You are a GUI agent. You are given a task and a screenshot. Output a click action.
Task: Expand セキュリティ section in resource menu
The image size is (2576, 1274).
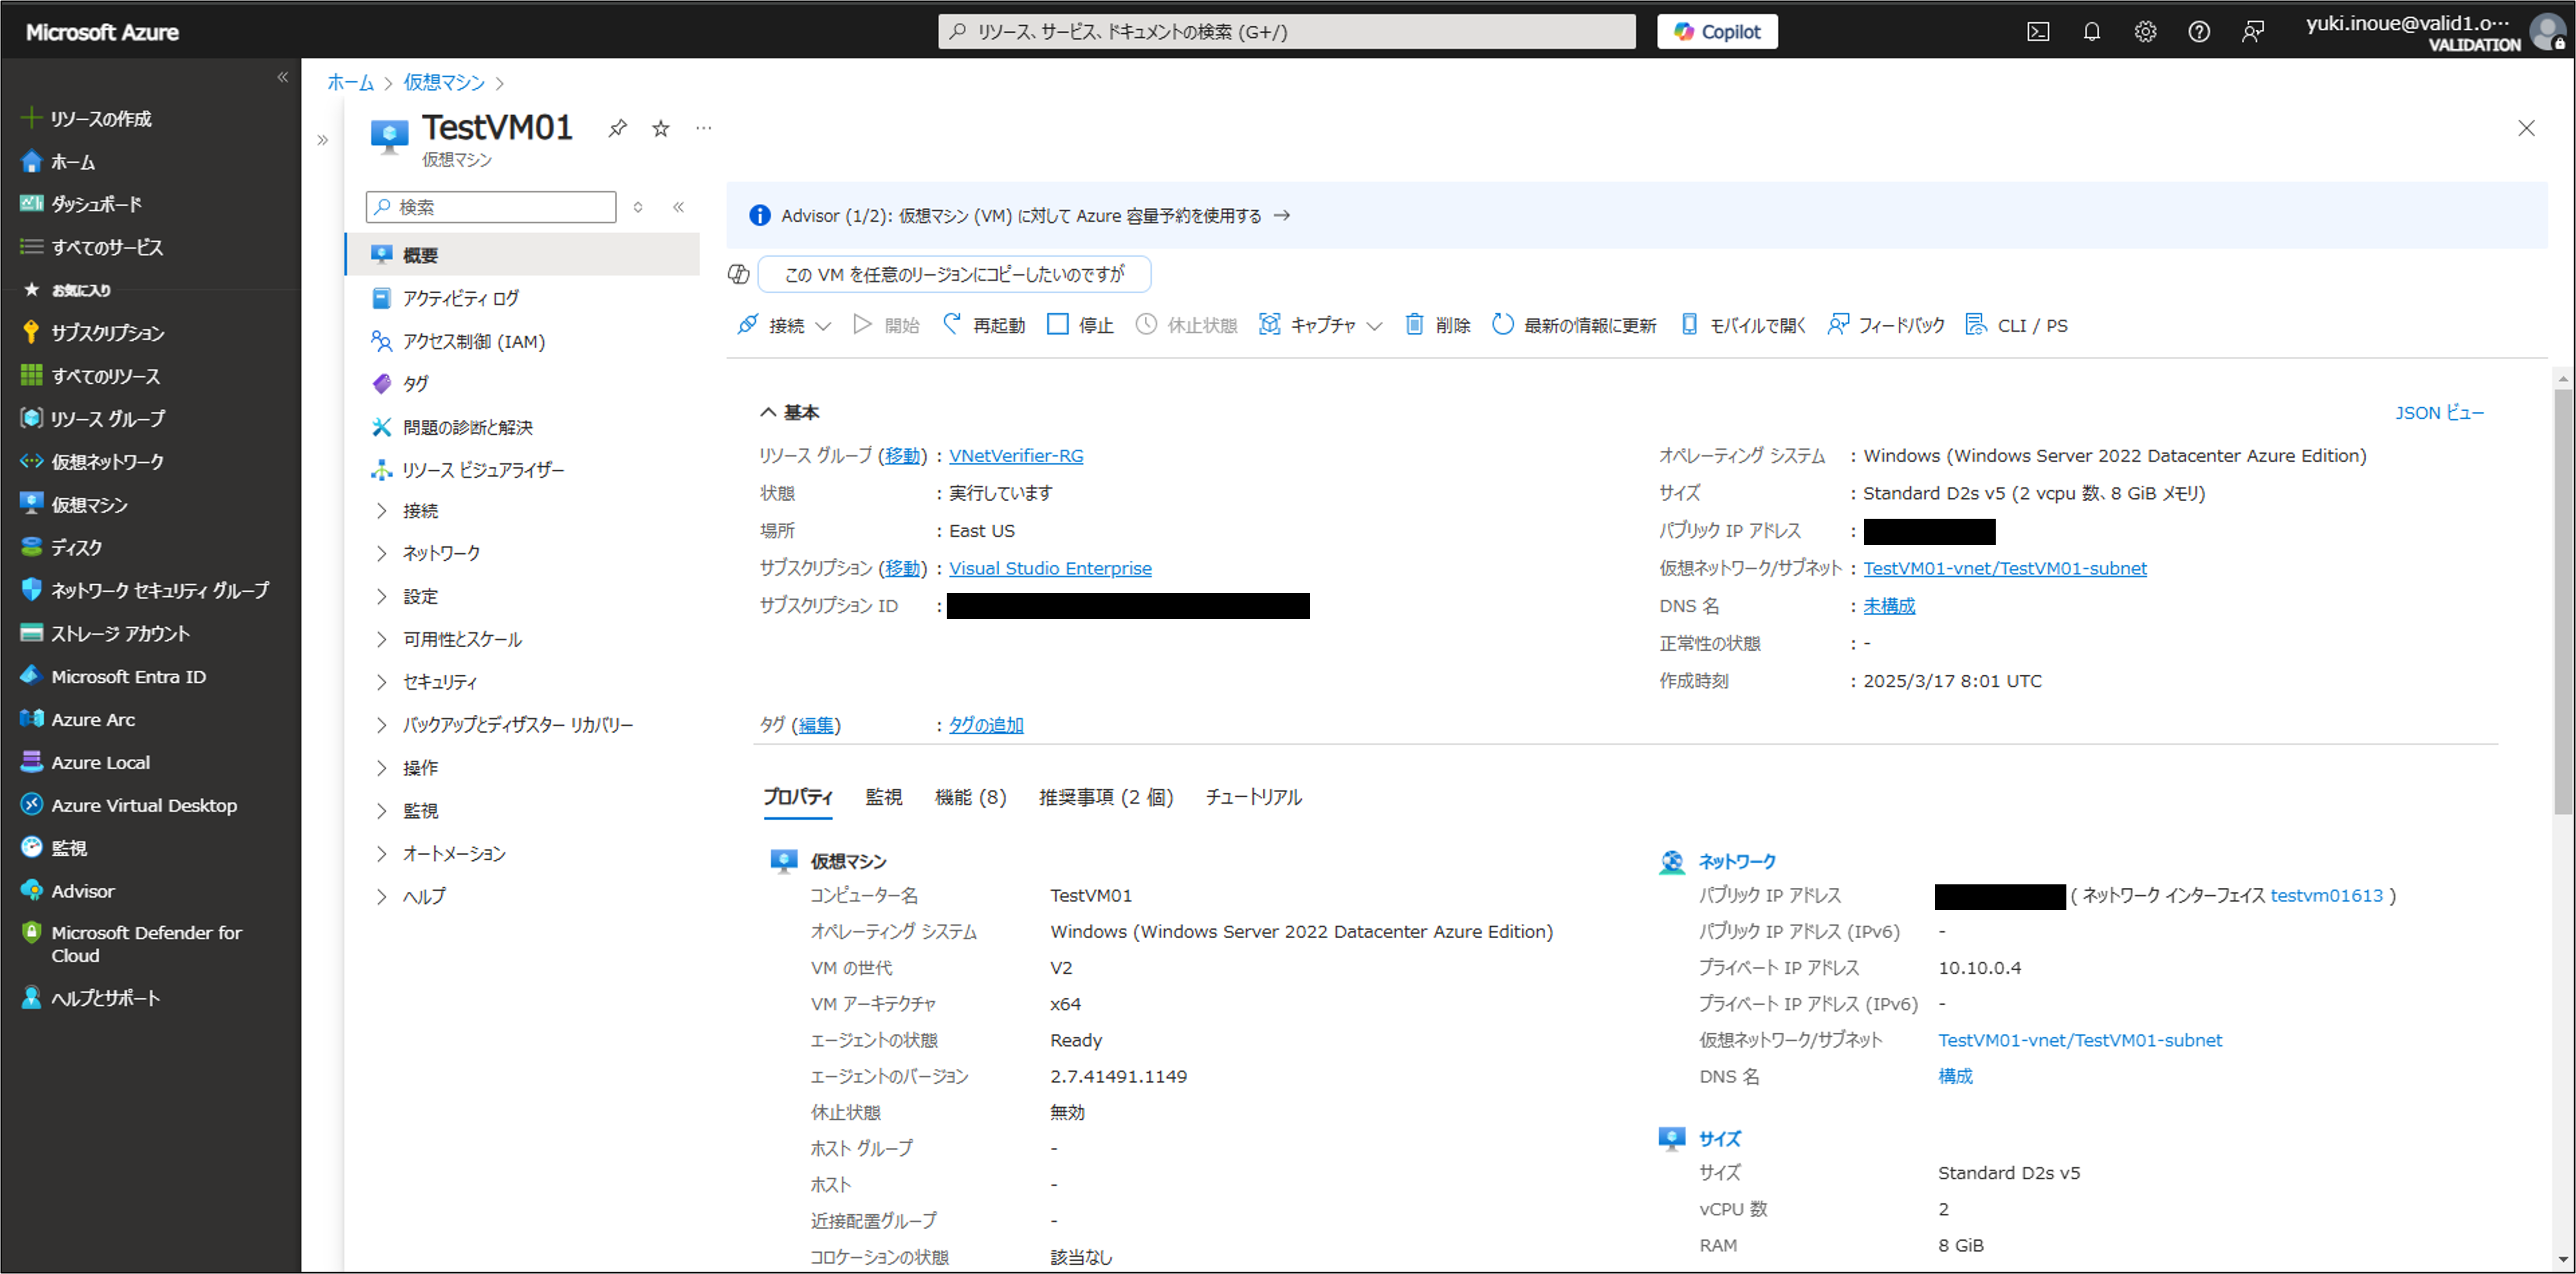pyautogui.click(x=427, y=682)
